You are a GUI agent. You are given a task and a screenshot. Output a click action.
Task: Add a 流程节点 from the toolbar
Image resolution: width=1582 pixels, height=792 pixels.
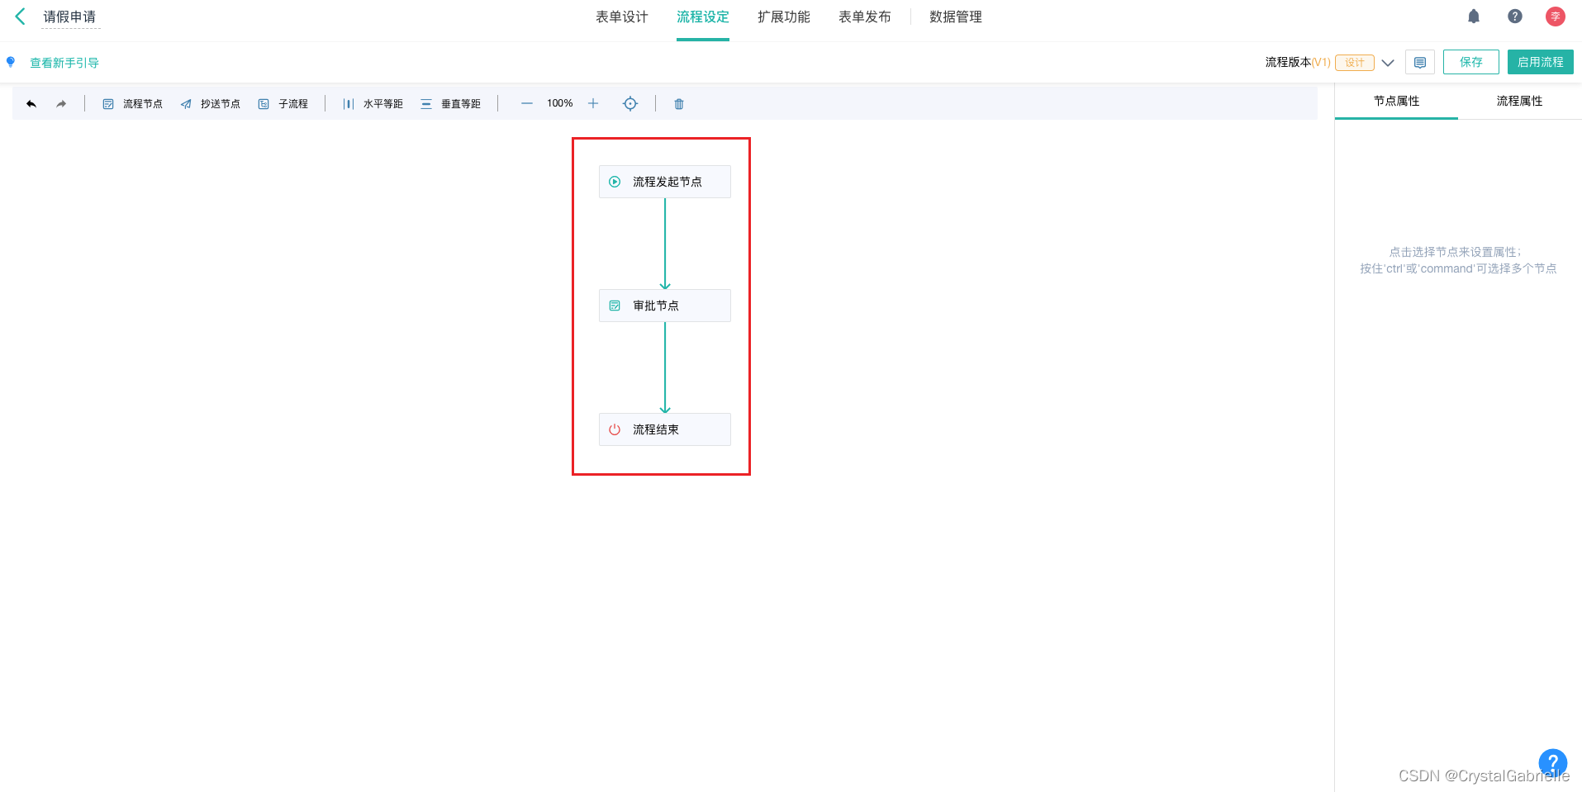pos(132,104)
